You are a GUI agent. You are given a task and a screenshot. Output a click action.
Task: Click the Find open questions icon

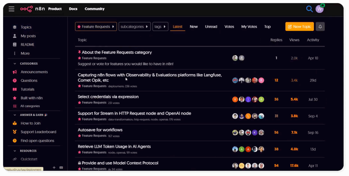(x=15, y=141)
